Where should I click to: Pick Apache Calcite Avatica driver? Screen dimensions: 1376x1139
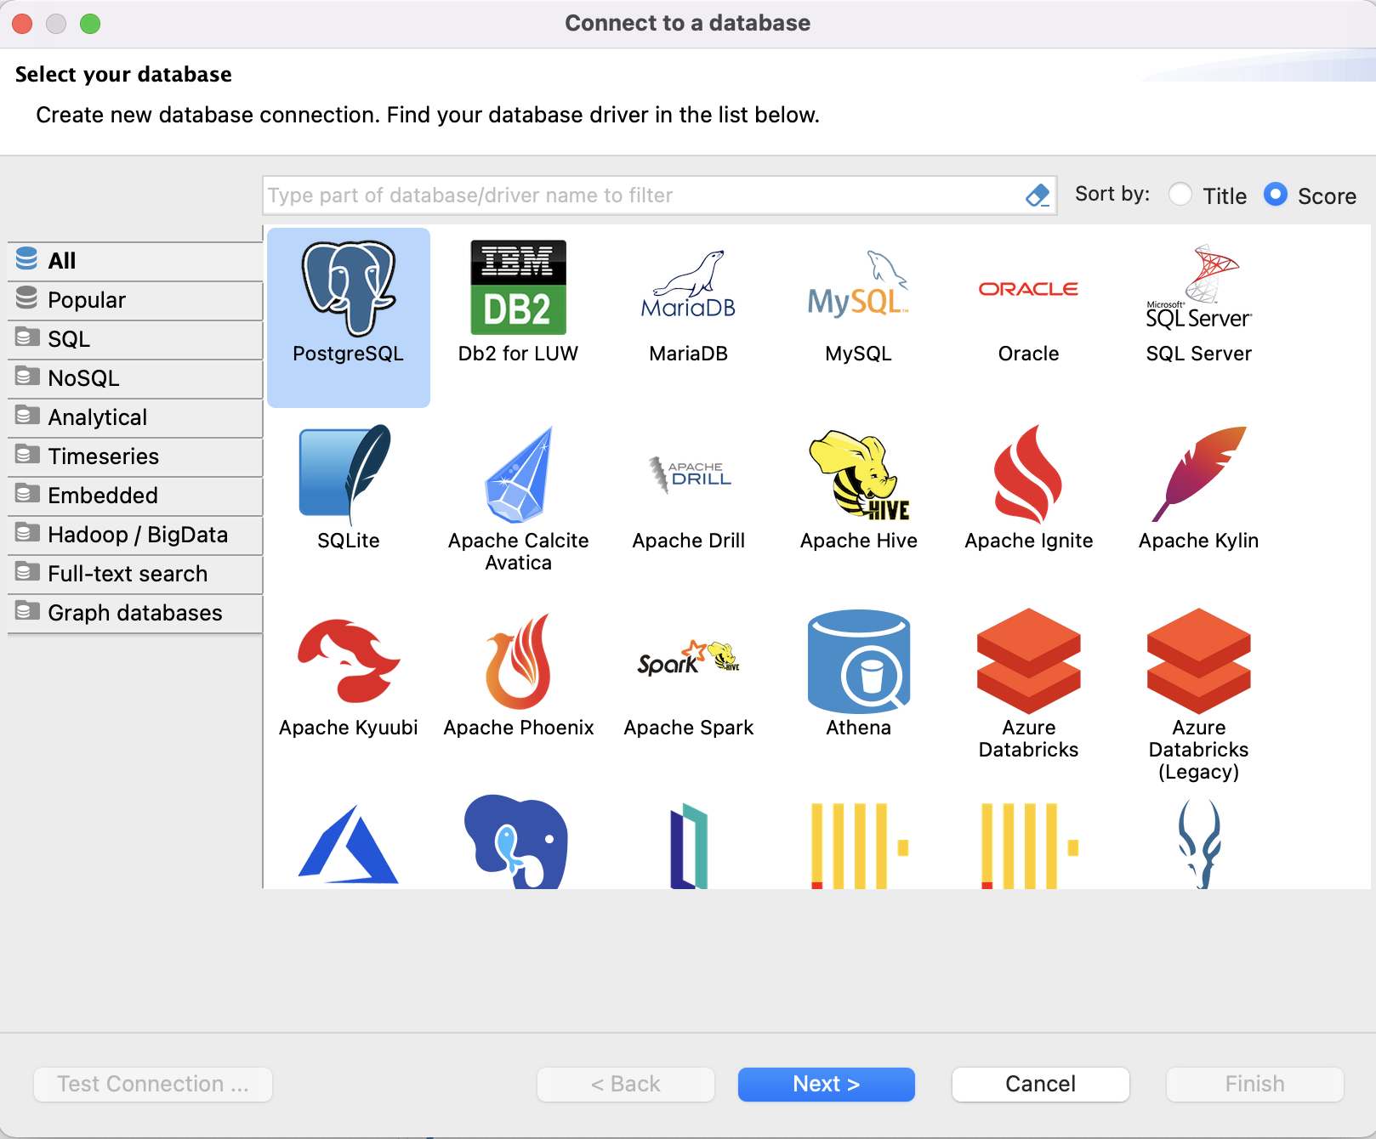[x=519, y=499]
